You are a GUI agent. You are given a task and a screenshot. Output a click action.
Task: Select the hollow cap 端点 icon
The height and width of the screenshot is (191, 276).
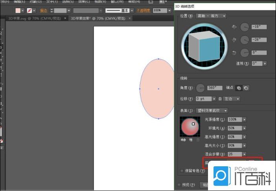[246, 88]
